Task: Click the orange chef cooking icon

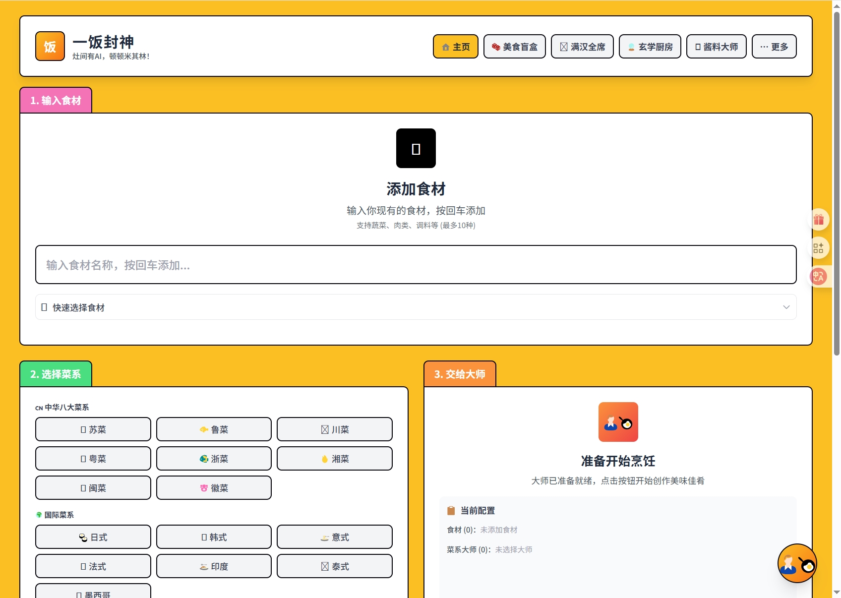Action: tap(618, 422)
